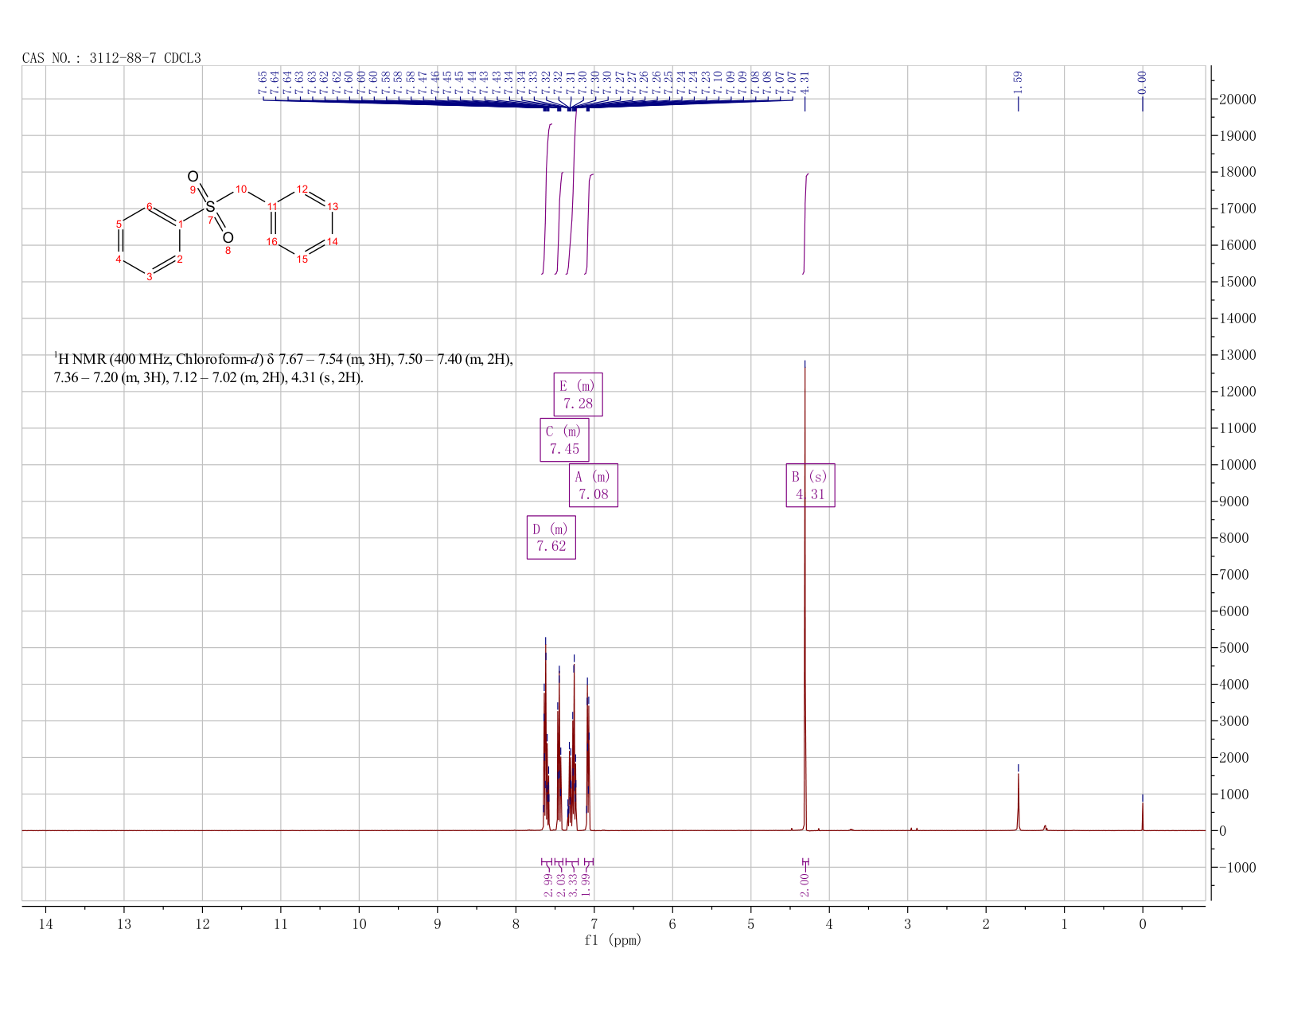Select singlet label box B at 4.31

coord(810,485)
